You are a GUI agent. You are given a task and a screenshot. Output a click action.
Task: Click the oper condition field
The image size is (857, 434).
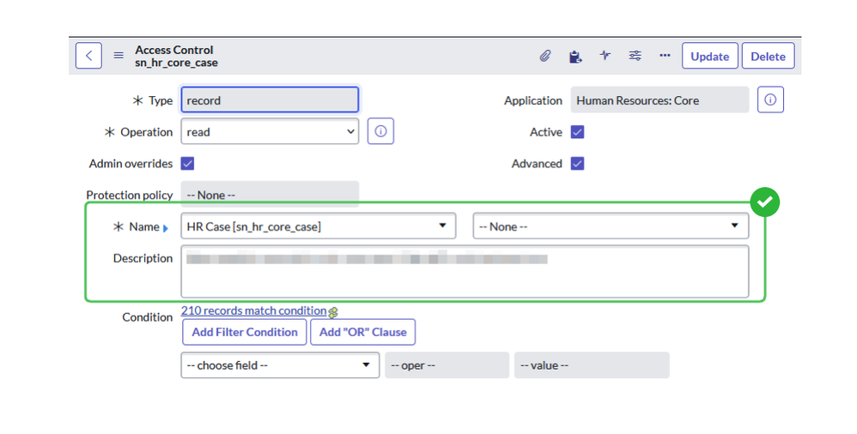(447, 365)
